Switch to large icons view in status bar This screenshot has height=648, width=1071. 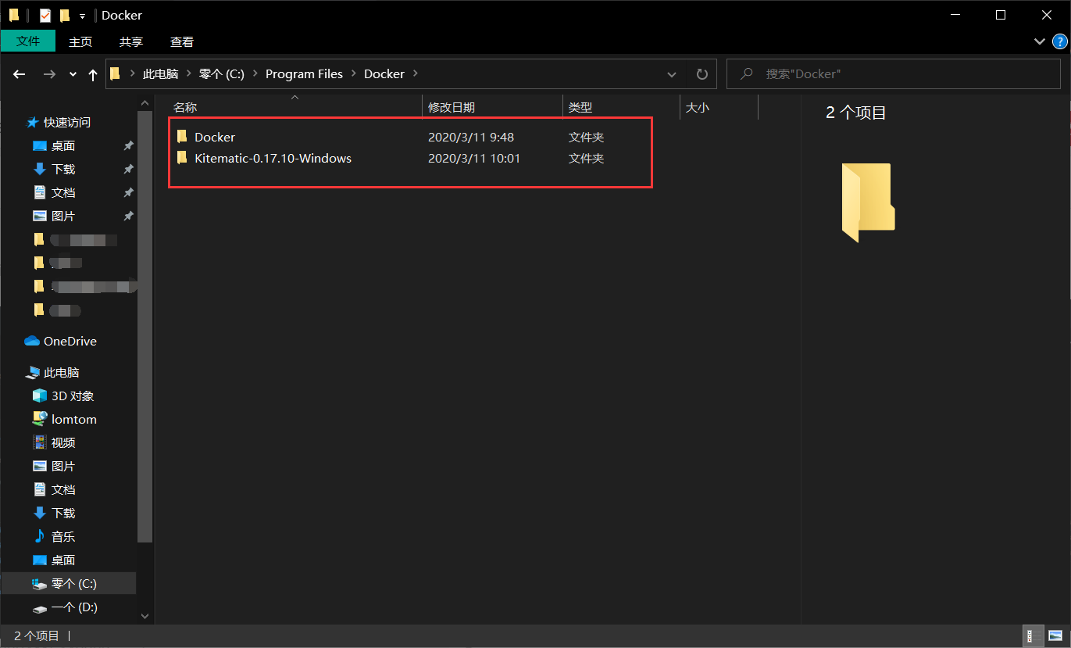point(1055,635)
